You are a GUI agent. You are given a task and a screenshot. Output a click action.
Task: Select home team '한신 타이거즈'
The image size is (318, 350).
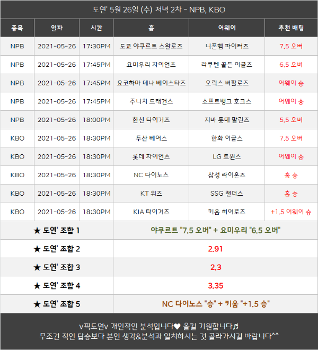pos(151,120)
